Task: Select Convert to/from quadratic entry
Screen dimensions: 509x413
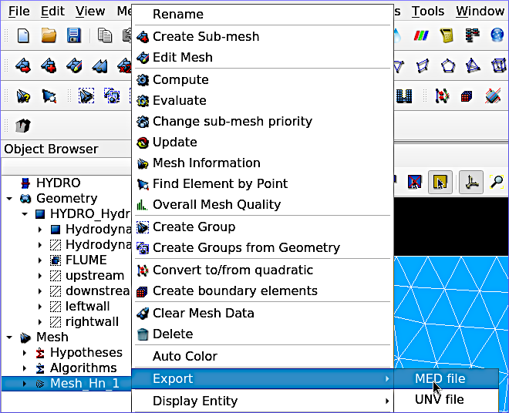Action: (x=263, y=270)
